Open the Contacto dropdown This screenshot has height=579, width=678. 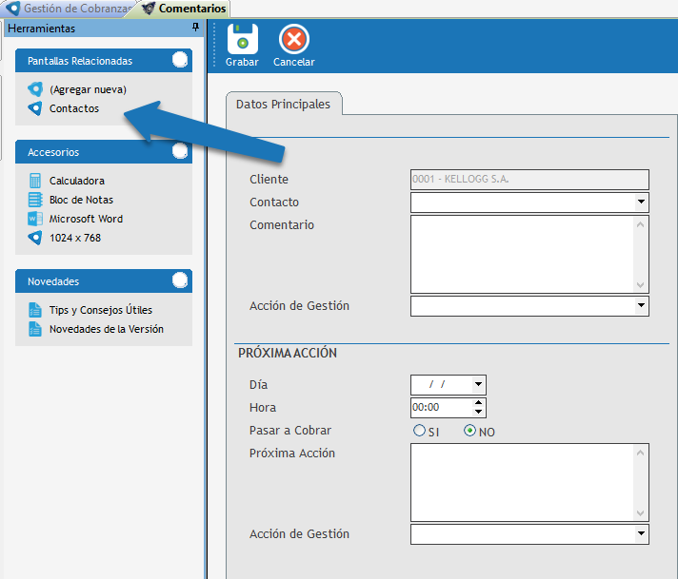(x=641, y=203)
